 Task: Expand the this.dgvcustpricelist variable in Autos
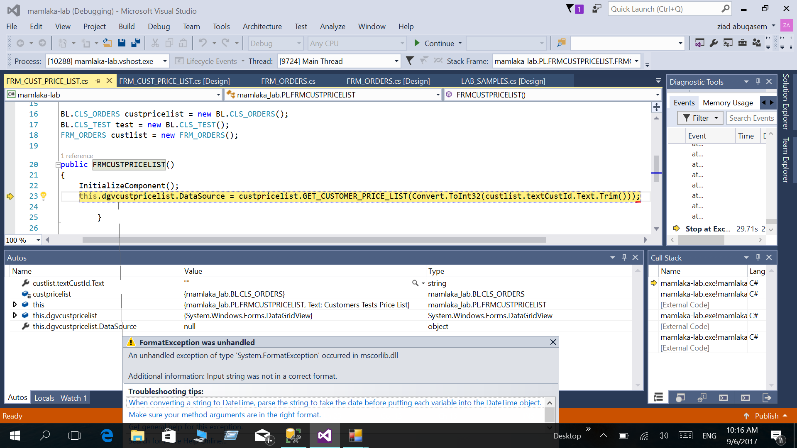click(x=15, y=315)
